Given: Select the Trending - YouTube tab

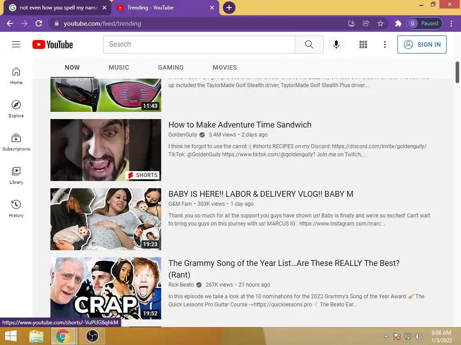Looking at the screenshot, I should (166, 8).
